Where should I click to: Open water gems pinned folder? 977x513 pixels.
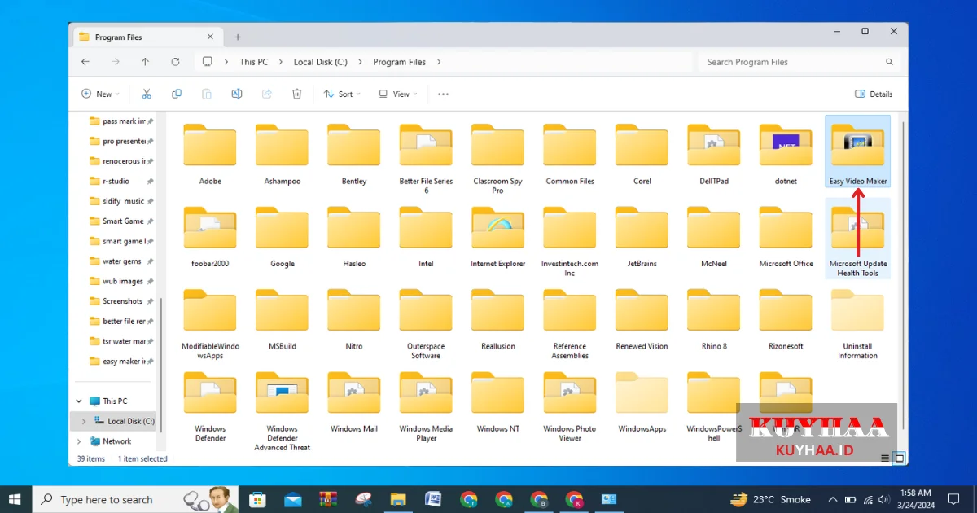click(120, 261)
